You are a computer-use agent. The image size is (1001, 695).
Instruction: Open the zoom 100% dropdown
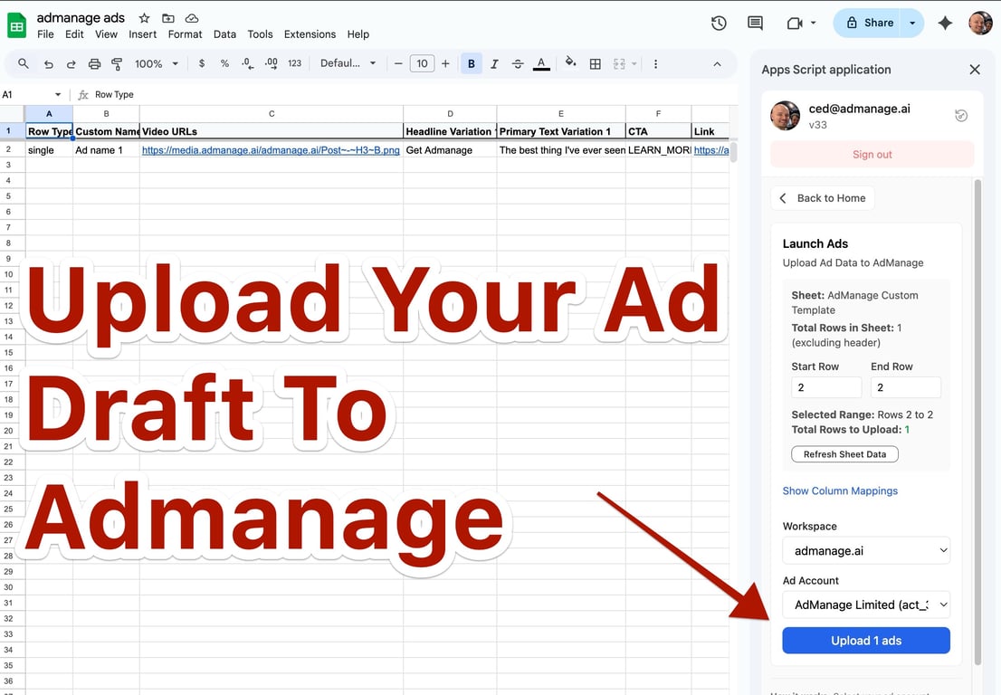157,64
